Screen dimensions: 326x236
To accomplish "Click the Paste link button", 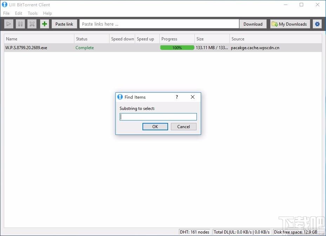I will pos(64,24).
